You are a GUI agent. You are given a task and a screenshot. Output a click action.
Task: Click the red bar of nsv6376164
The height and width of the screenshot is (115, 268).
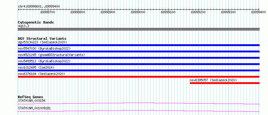[139, 77]
